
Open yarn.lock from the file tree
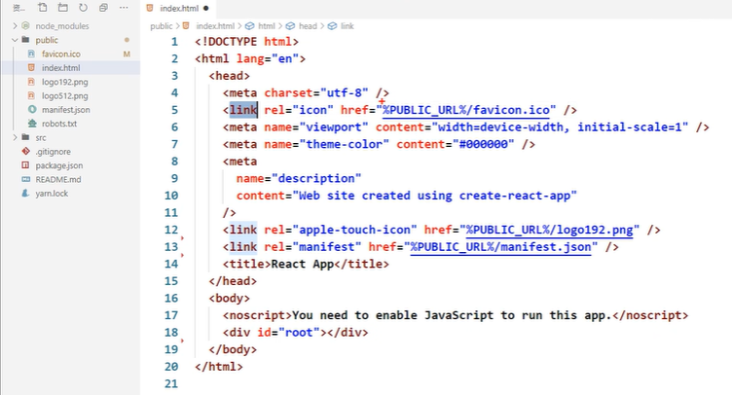point(52,193)
